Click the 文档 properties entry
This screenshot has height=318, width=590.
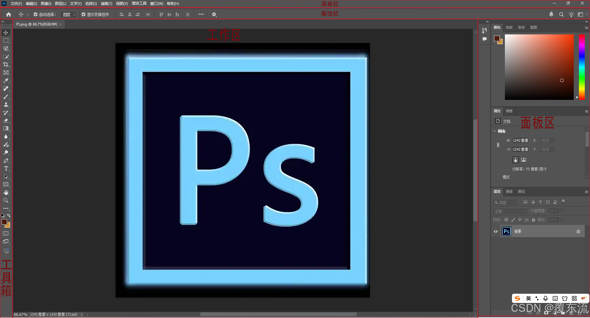click(x=503, y=121)
